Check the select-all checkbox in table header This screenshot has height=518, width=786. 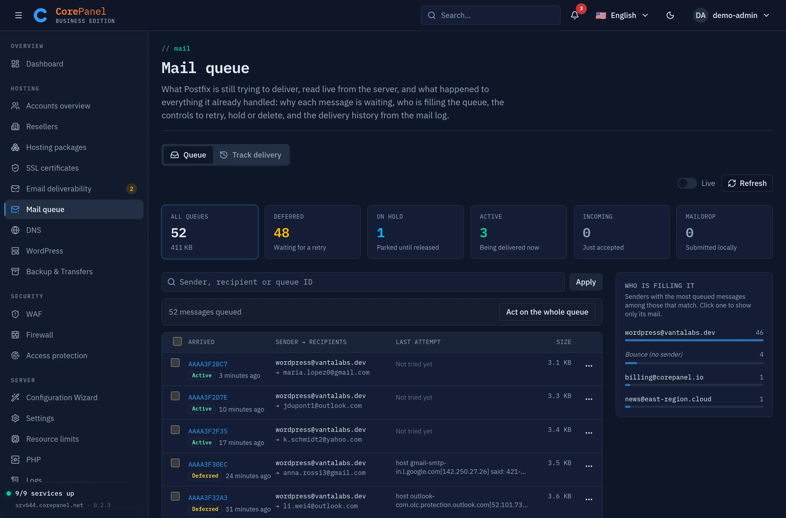pyautogui.click(x=177, y=341)
